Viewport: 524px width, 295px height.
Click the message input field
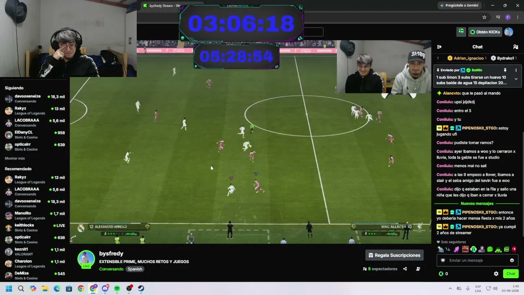(477, 260)
